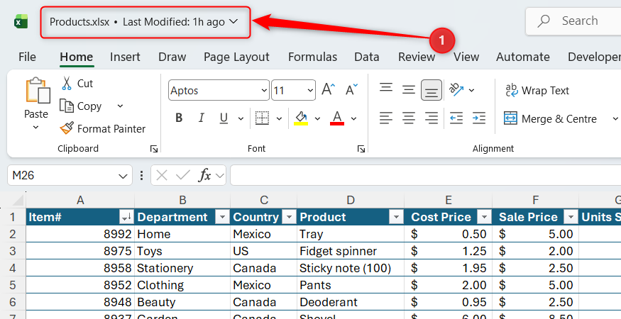
Task: Open Clipboard dialog launcher
Action: click(154, 149)
